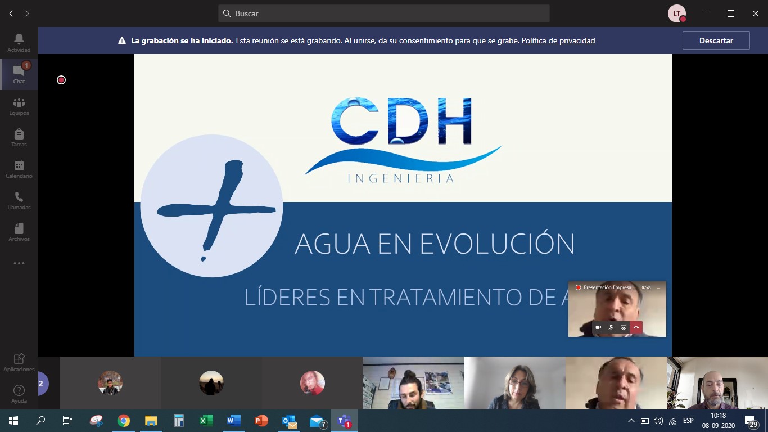Stop screen sharing in mini call window
This screenshot has width=768, height=432.
tap(624, 327)
